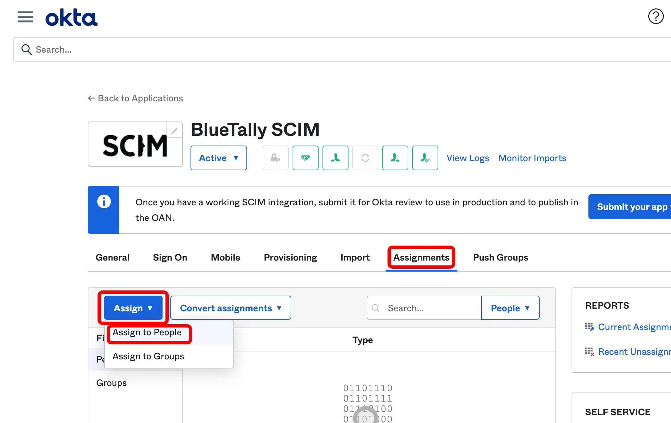The image size is (671, 423).
Task: Expand the Convert assignments dropdown
Action: (231, 308)
